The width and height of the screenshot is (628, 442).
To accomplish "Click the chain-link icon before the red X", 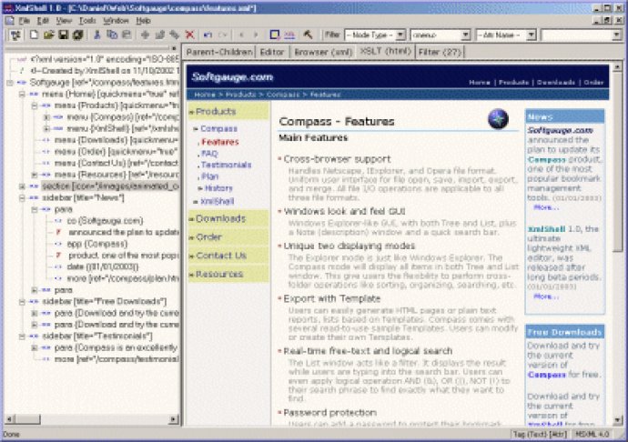I will [x=174, y=35].
